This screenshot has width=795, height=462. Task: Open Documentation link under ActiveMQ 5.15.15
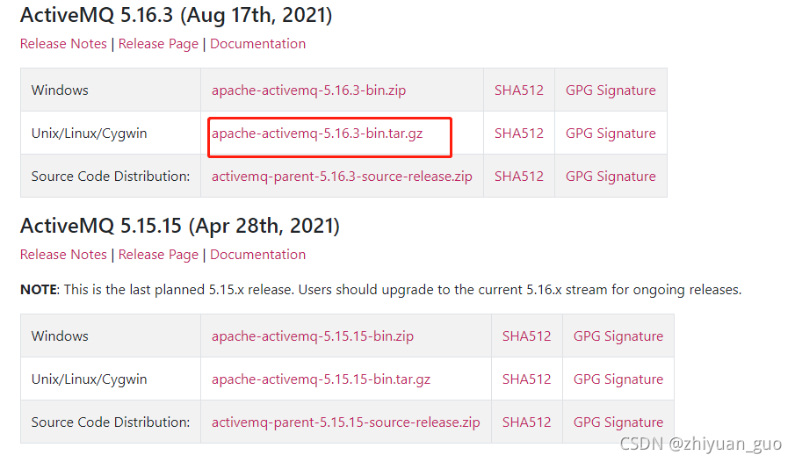click(257, 255)
